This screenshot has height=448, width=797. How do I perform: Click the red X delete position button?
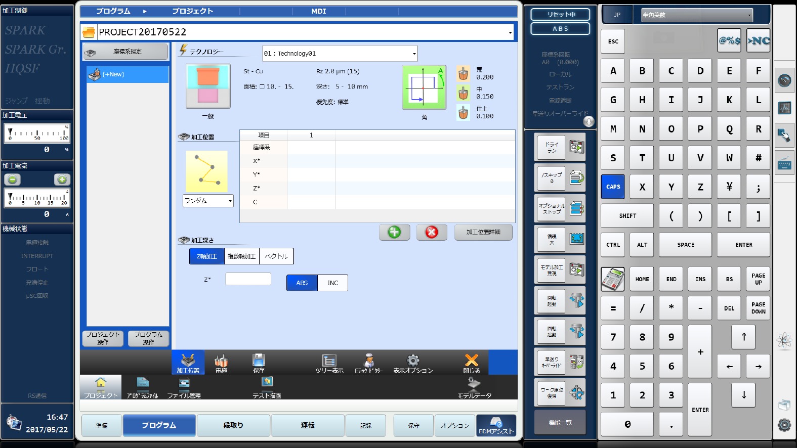pos(432,232)
